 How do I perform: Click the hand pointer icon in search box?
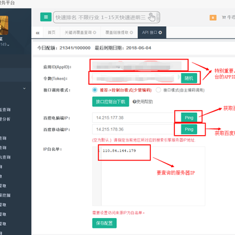click(151, 17)
